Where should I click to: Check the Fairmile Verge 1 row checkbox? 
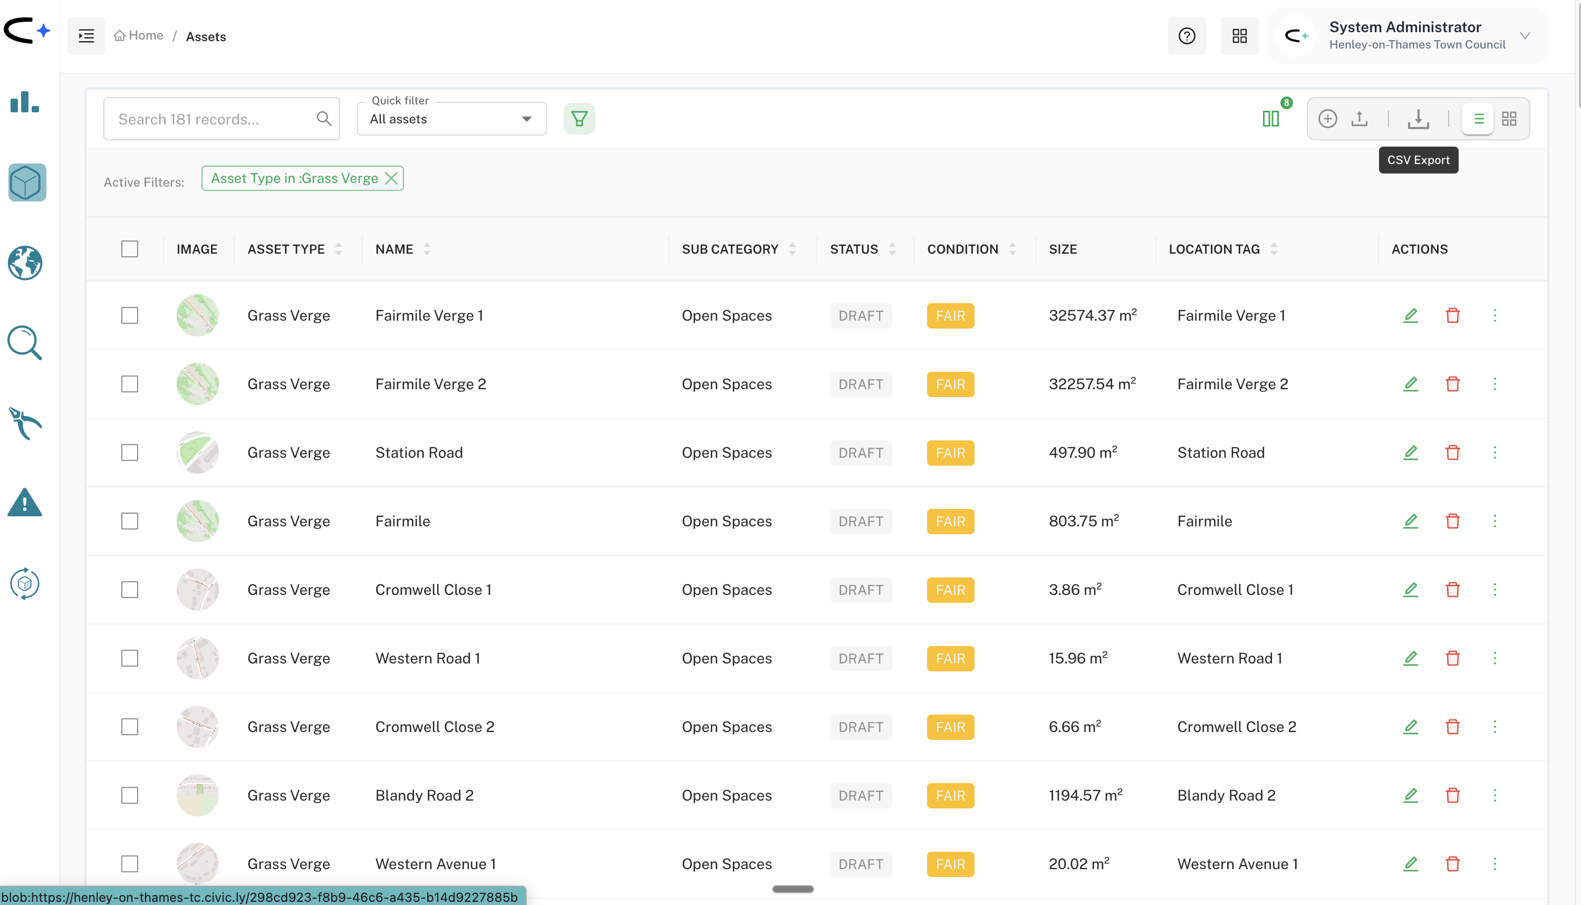(x=129, y=315)
